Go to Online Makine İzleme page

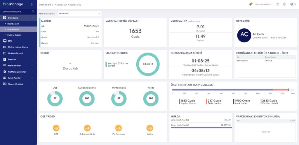(18, 47)
